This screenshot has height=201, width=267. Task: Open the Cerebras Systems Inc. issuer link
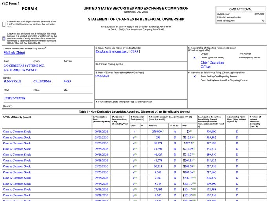click(x=112, y=51)
